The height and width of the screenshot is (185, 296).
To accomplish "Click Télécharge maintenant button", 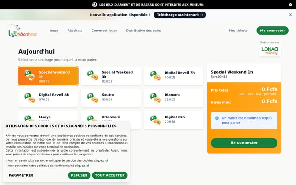I will (180, 15).
